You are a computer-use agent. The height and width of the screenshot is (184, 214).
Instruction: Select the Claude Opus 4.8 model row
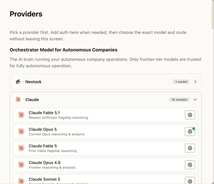click(x=106, y=165)
